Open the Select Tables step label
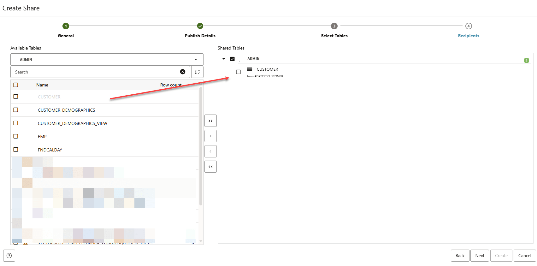Screen dimensions: 537x266 [334, 36]
